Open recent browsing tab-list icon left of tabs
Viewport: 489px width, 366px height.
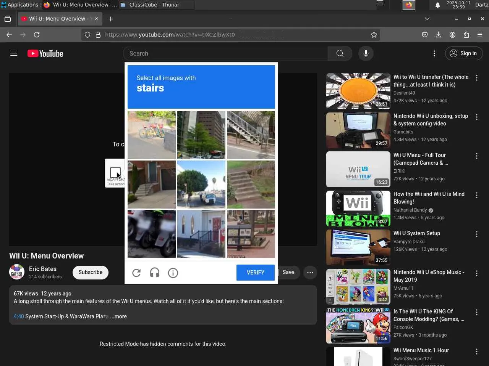coord(8,19)
